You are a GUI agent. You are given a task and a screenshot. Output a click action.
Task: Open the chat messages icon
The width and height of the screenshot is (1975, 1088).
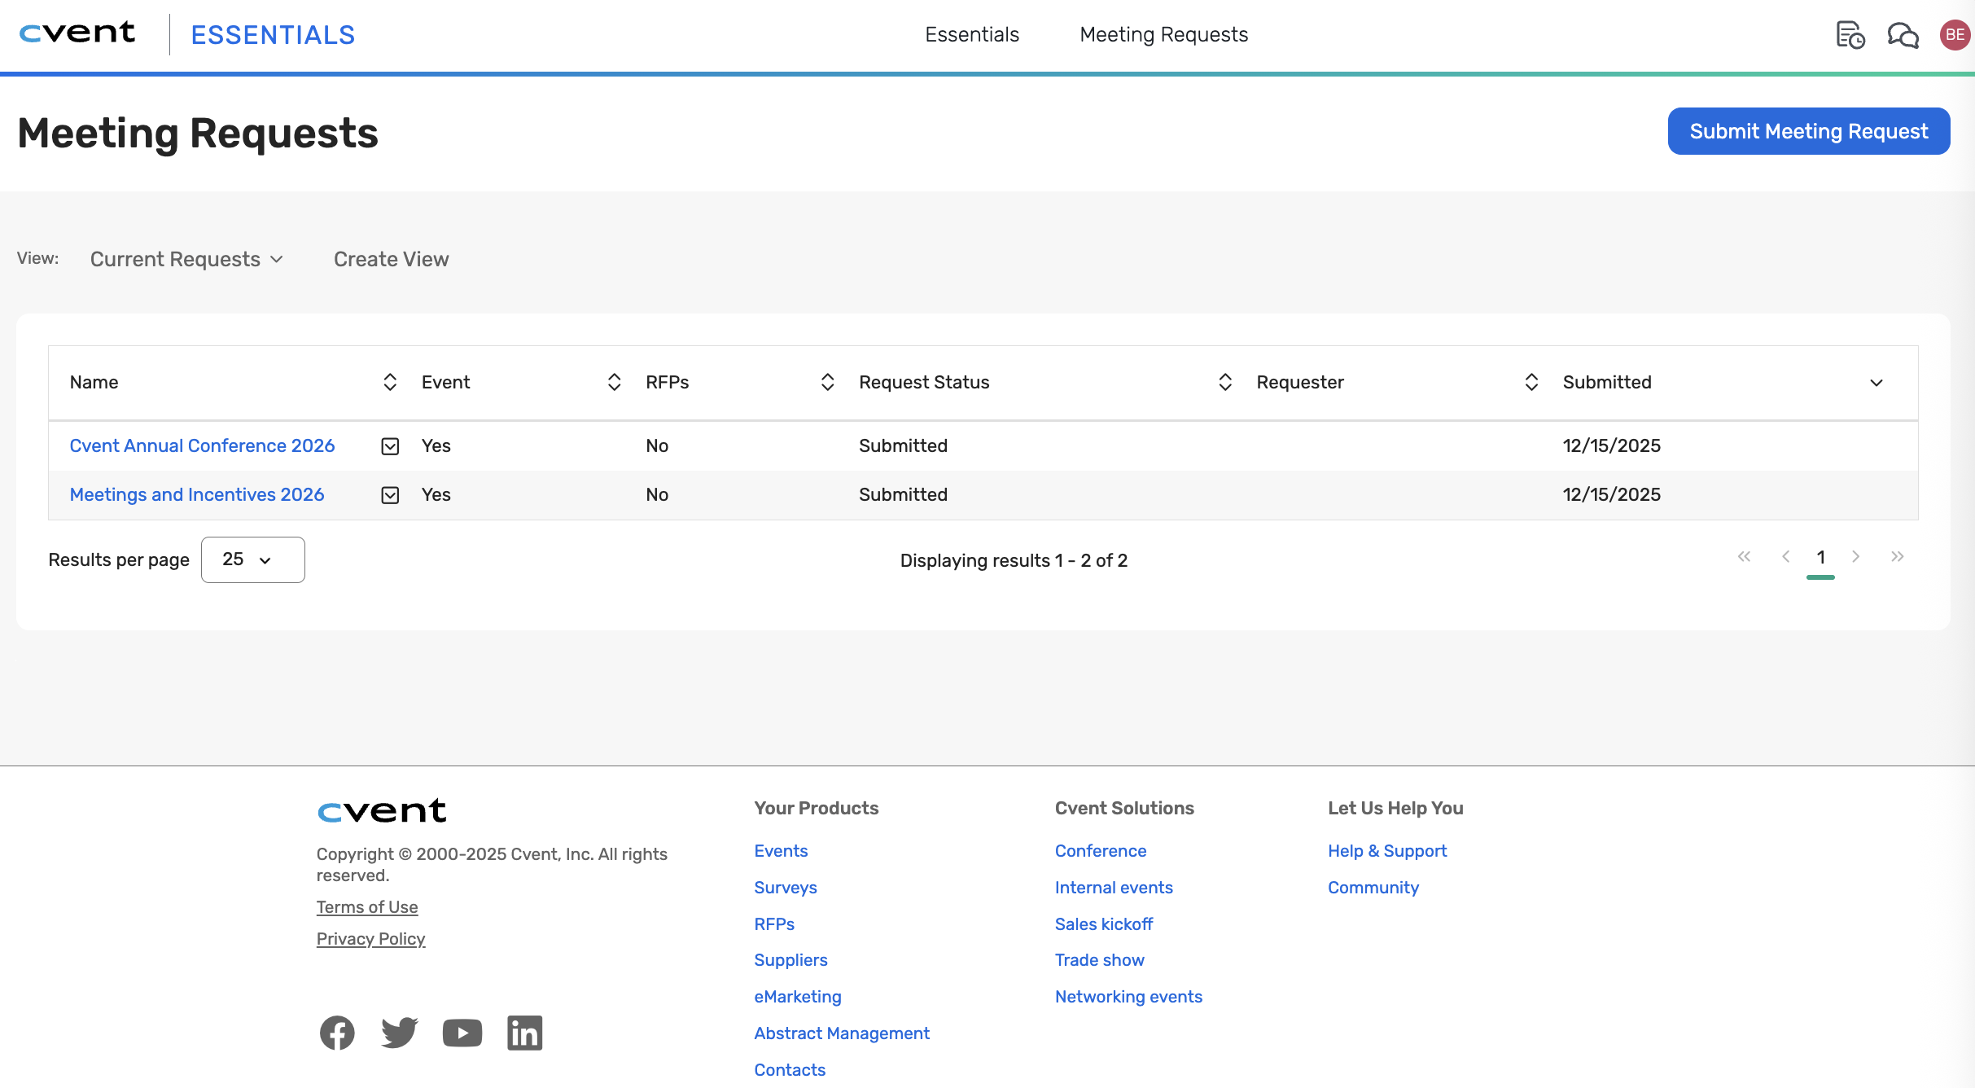point(1903,35)
